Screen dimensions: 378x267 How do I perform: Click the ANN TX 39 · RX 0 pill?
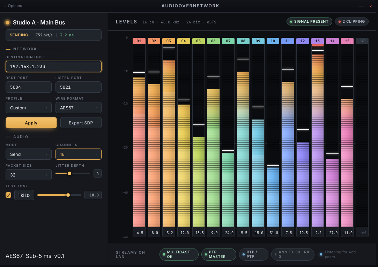(292, 254)
